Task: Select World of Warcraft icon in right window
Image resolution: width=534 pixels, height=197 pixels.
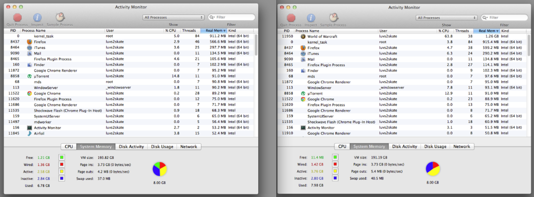Action: (x=303, y=36)
